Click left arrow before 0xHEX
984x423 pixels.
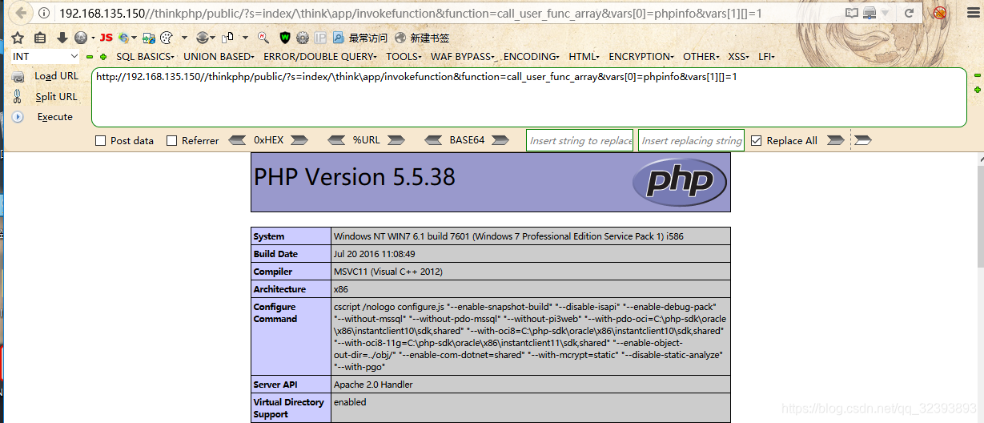238,140
